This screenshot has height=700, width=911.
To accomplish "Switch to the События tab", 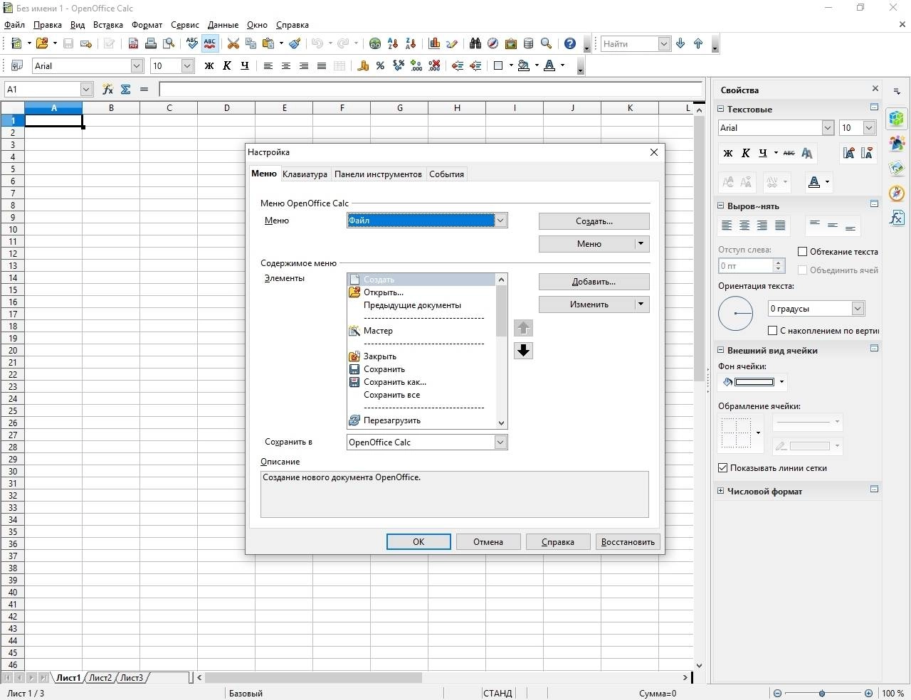I will tap(446, 174).
